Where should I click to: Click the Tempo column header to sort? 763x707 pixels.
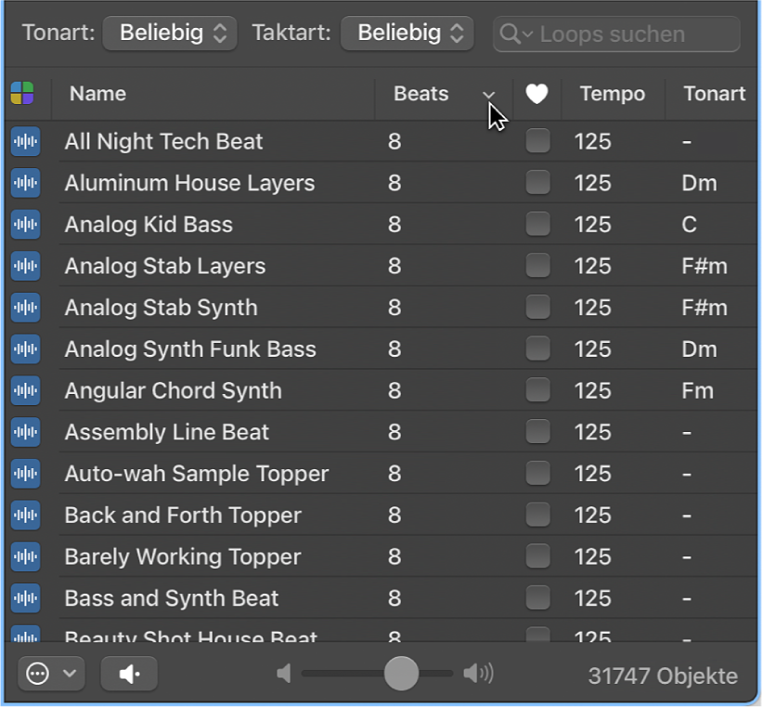(613, 94)
